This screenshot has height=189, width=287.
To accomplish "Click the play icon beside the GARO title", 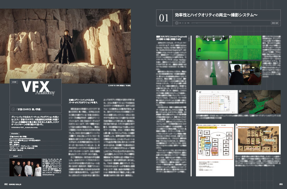I will (x=13, y=109).
